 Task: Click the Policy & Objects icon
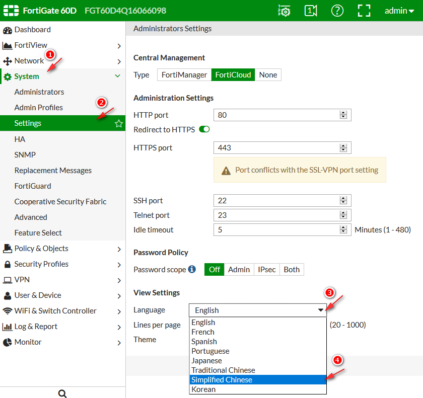click(x=7, y=249)
